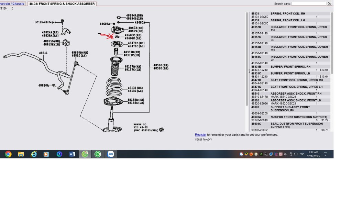Image resolution: width=352 pixels, height=198 pixels.
Task: Click the muted volume speaker icon
Action: coord(286,154)
